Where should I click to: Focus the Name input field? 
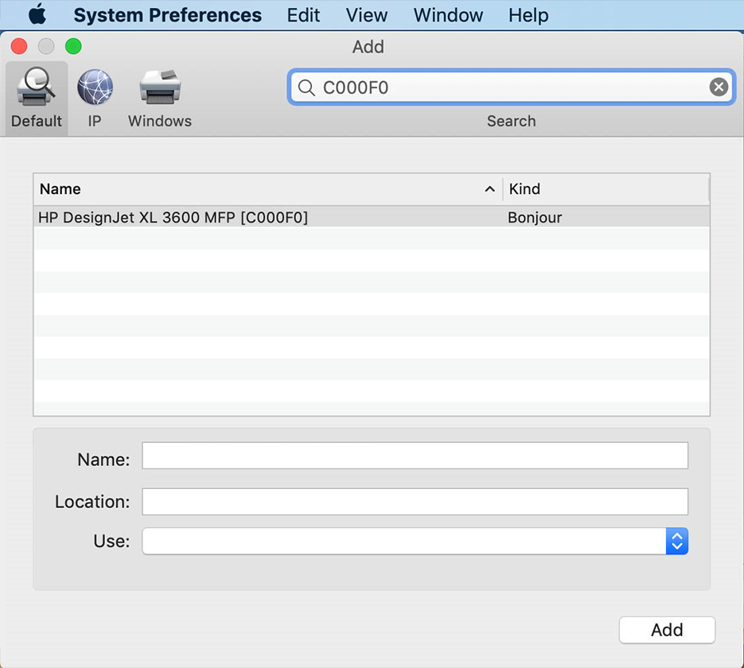pyautogui.click(x=415, y=456)
